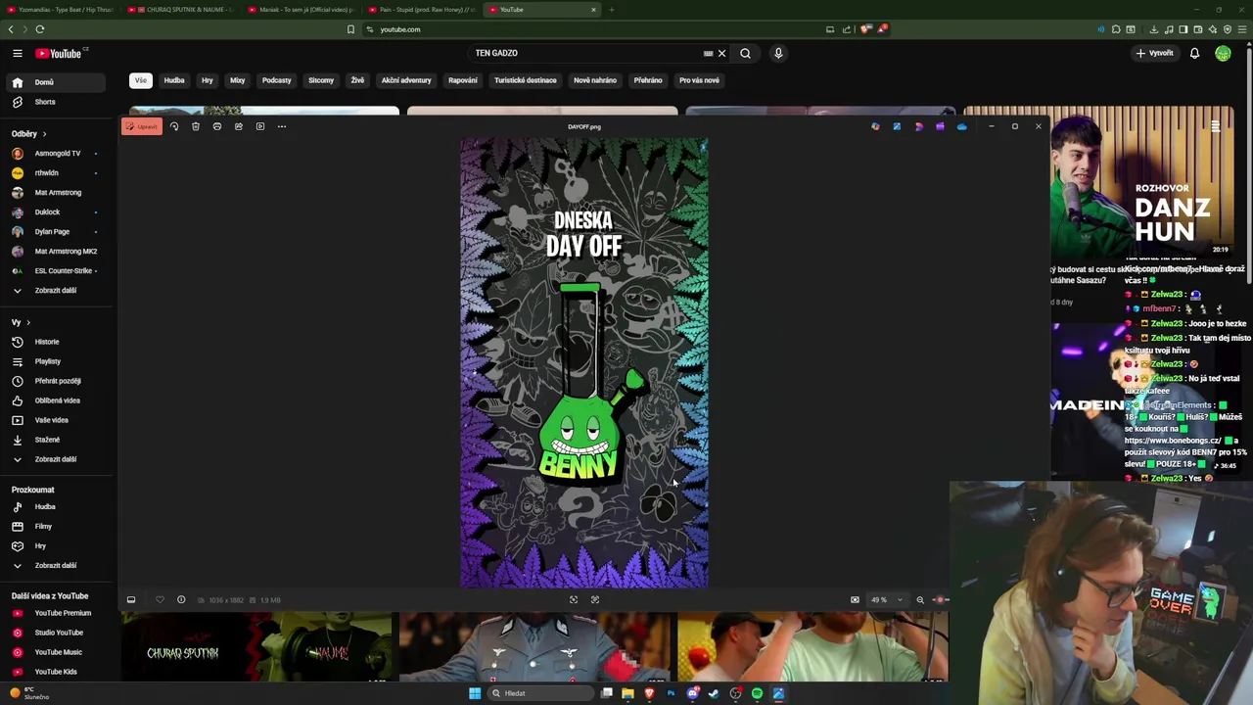Click the taskbar Hledat search box

[x=539, y=693]
